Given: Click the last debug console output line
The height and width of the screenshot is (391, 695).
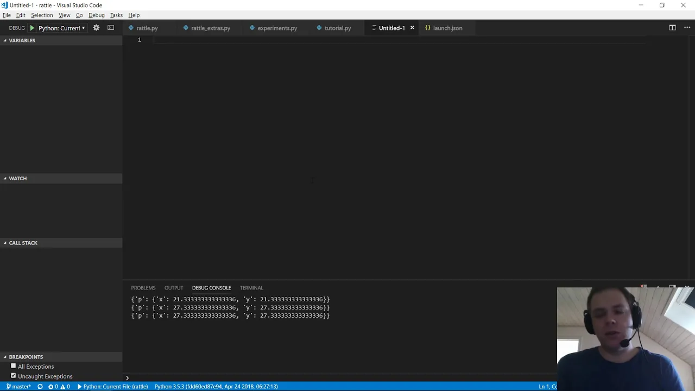Looking at the screenshot, I should click(x=230, y=316).
